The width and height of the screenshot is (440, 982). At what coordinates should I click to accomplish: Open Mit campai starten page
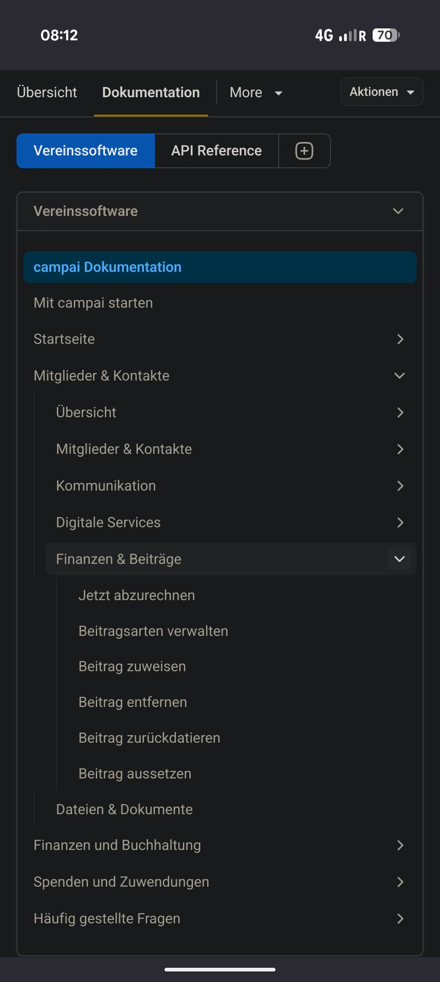point(93,303)
